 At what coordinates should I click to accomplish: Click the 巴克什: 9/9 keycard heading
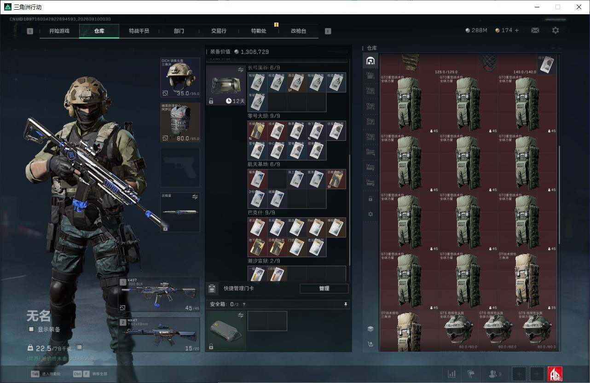pos(260,213)
